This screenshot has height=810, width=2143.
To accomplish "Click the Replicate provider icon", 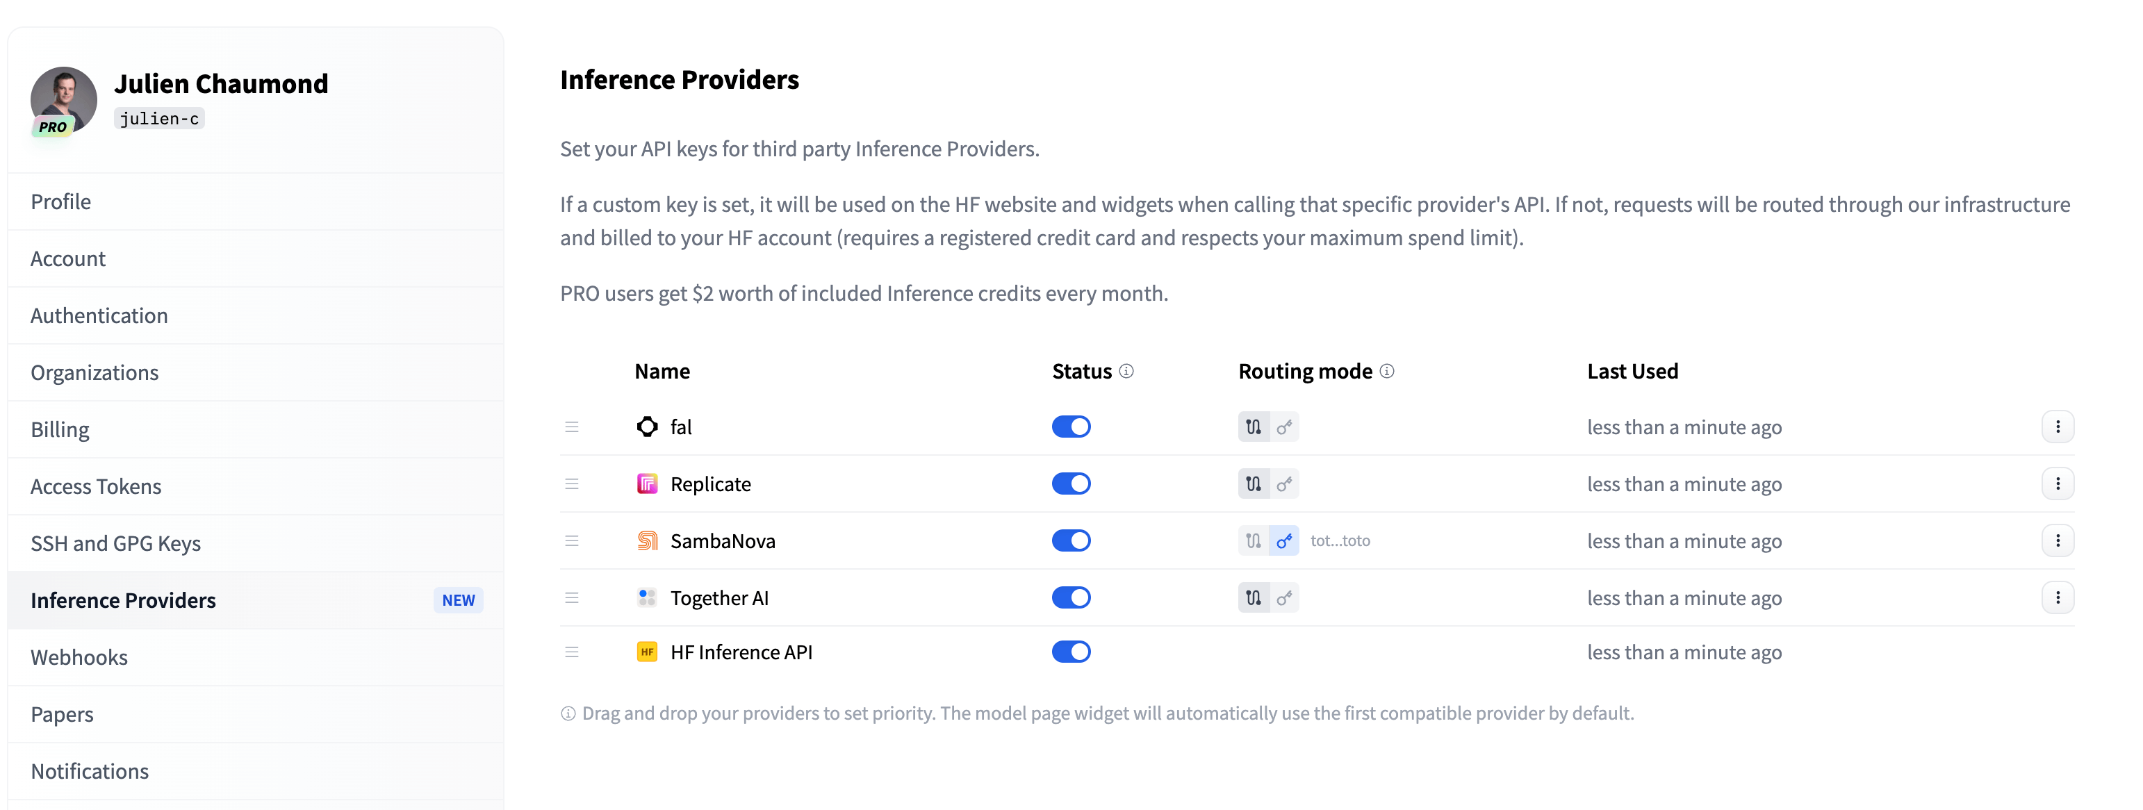I will pos(645,482).
